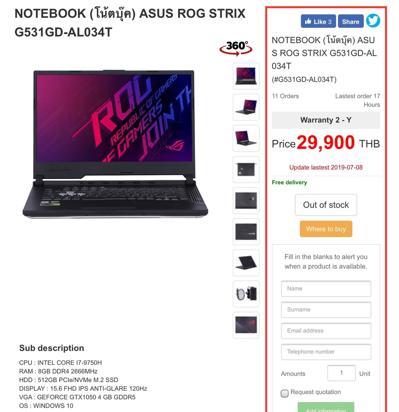Focus the Surname input field
Viewport: 399px width, 412px height.
click(x=326, y=310)
